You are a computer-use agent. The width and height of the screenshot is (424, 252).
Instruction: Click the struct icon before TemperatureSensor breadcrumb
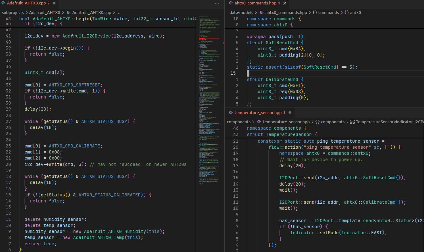pos(352,122)
